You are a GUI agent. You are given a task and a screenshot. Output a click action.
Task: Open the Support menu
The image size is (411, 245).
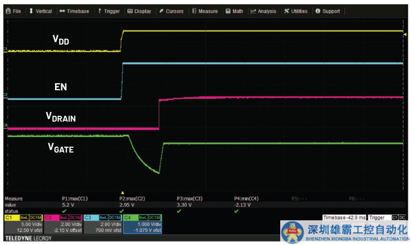pos(328,11)
